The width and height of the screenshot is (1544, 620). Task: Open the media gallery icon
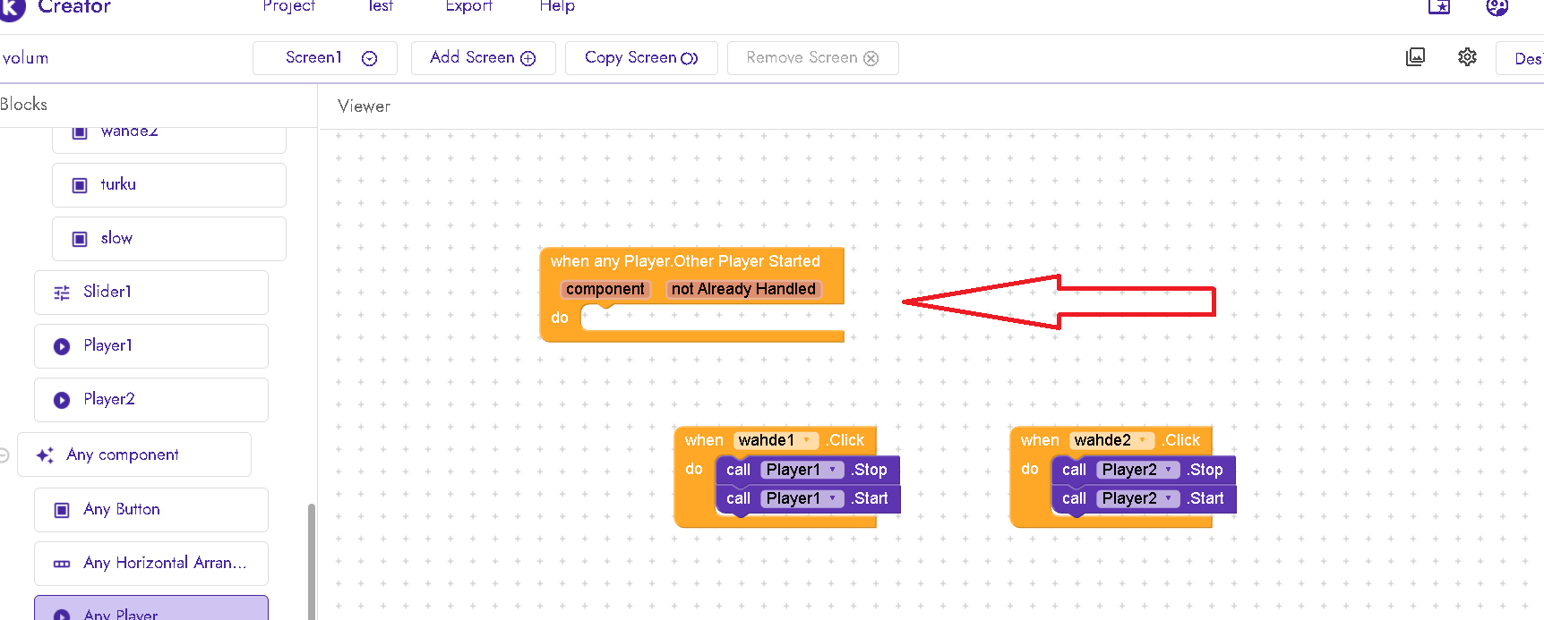[1416, 57]
